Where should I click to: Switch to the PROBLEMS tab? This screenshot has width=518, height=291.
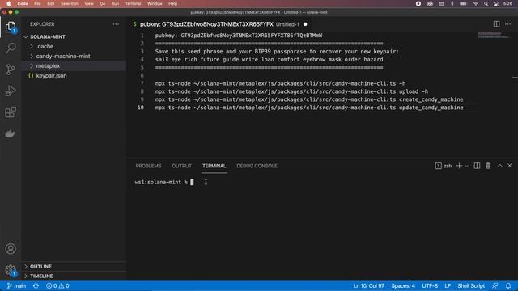coord(148,166)
